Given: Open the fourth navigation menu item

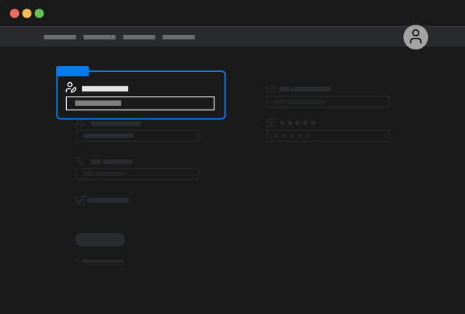Looking at the screenshot, I should coord(179,37).
